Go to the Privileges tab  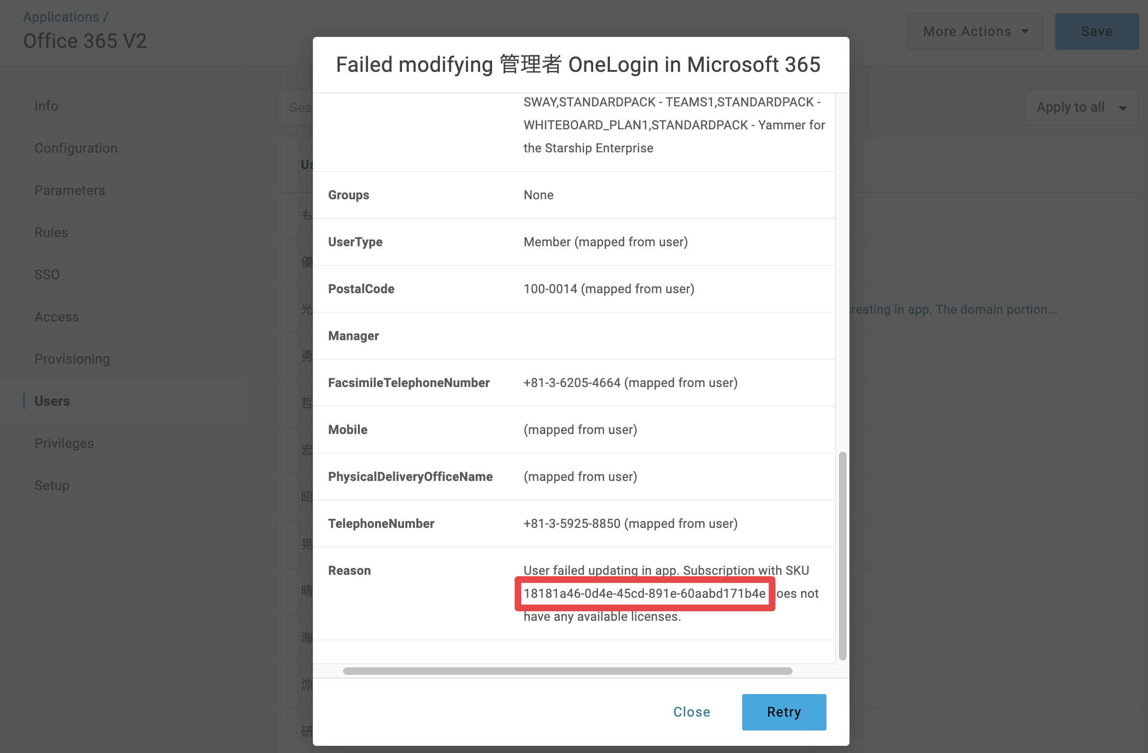point(64,443)
